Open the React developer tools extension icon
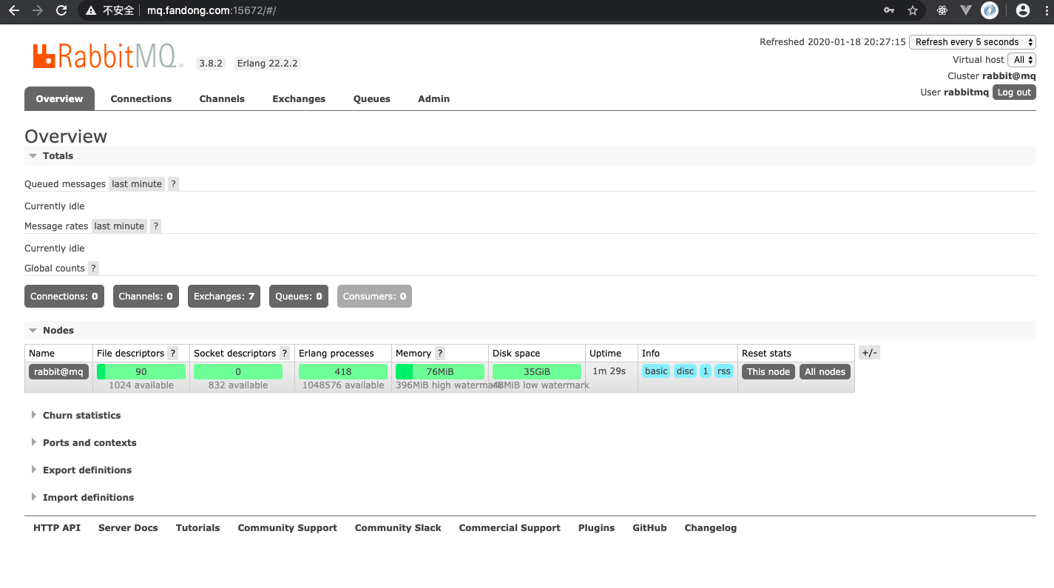1054x588 pixels. 942,10
